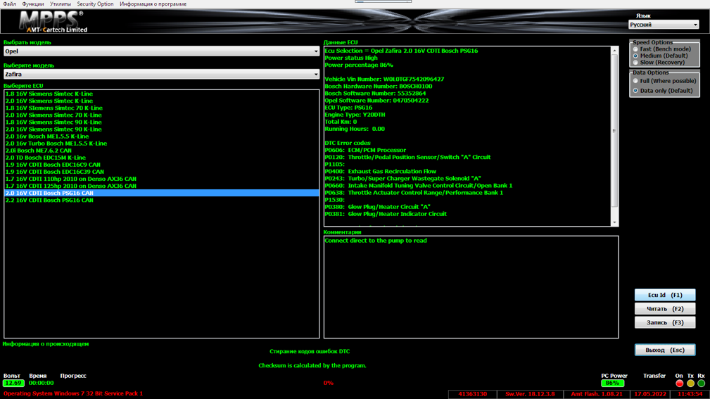710x399 pixels.
Task: Open the Zafira model dropdown
Action: [x=161, y=75]
